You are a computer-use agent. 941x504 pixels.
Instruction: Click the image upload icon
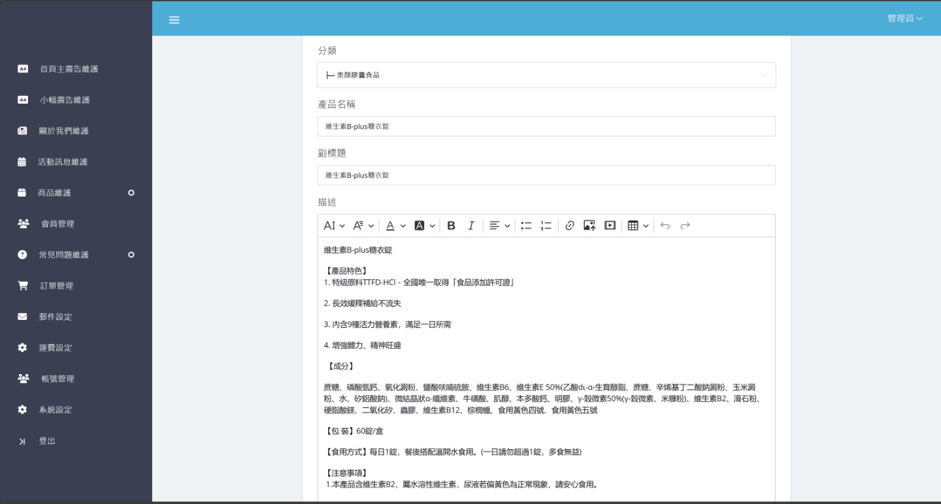(x=589, y=226)
